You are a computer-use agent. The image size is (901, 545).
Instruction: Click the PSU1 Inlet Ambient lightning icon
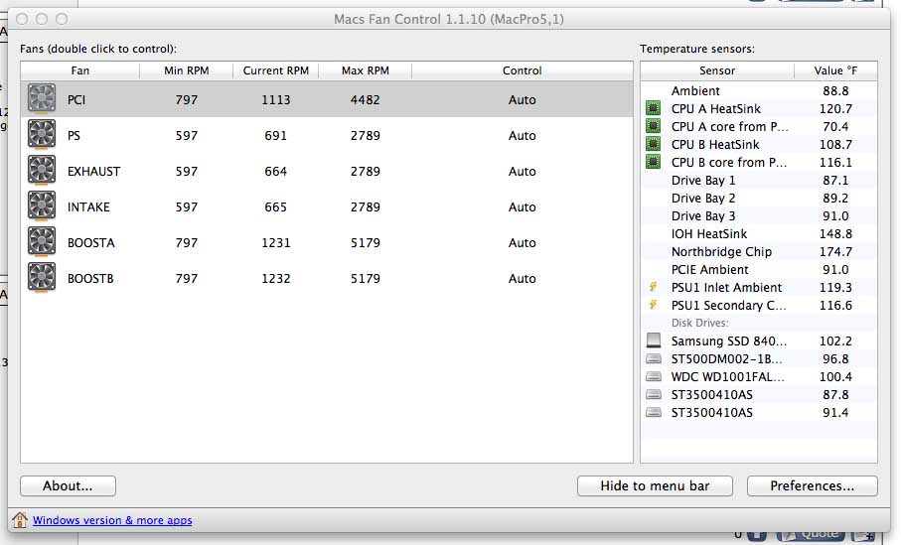(653, 287)
